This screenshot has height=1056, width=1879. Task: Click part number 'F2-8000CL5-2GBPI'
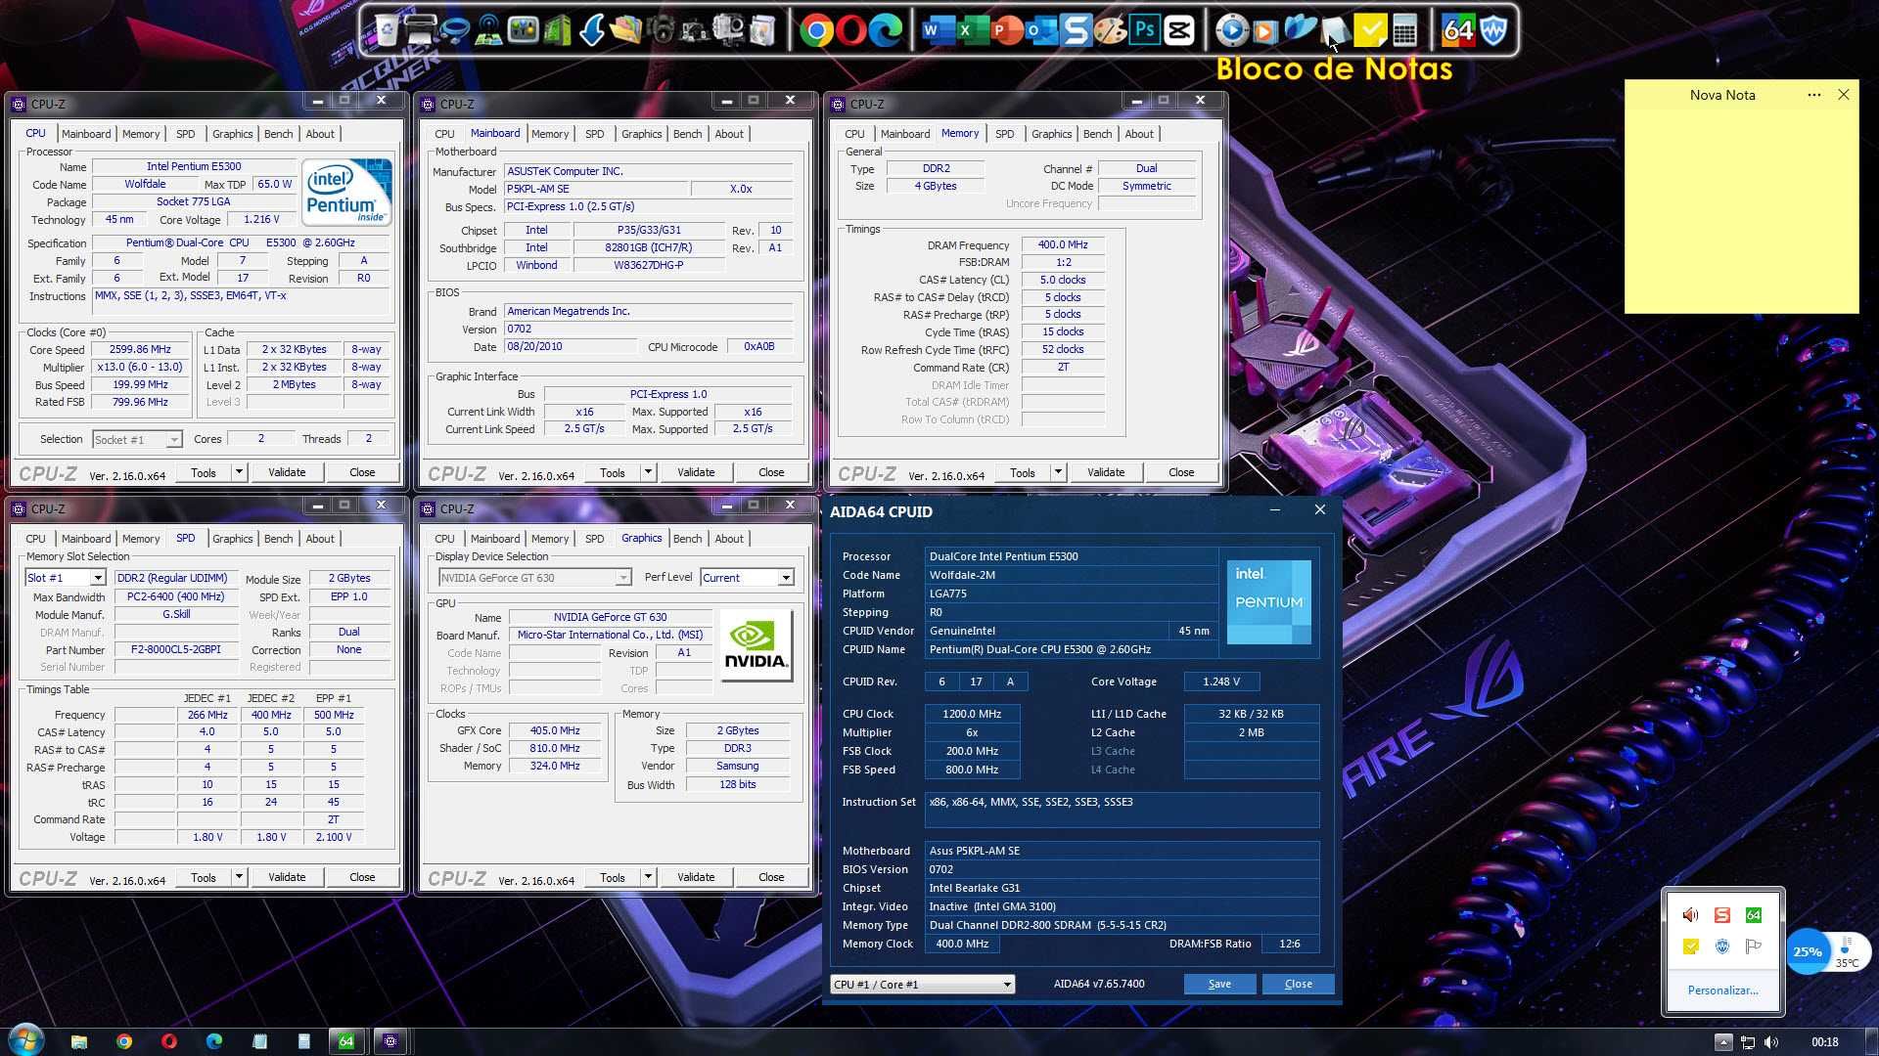176,650
